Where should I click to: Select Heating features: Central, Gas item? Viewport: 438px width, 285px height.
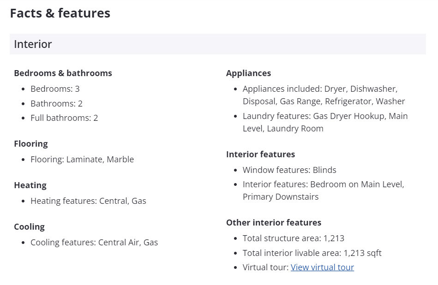pos(88,201)
